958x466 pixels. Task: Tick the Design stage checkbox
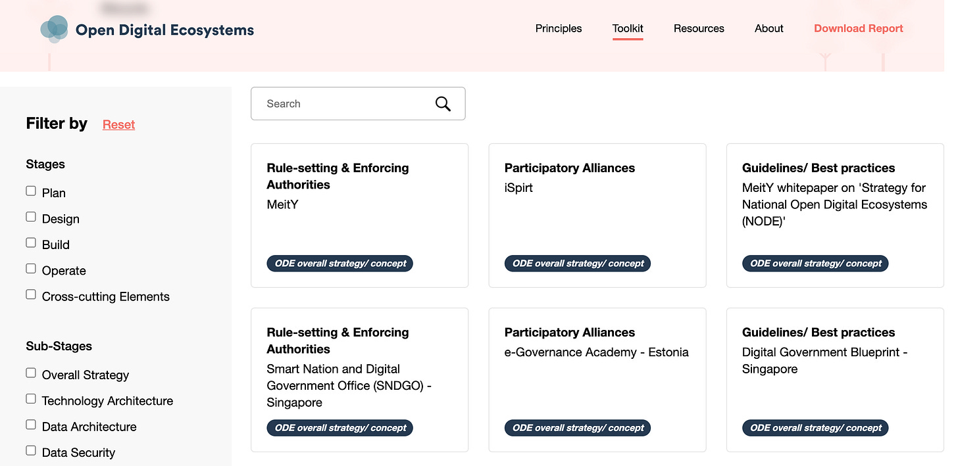pyautogui.click(x=31, y=217)
